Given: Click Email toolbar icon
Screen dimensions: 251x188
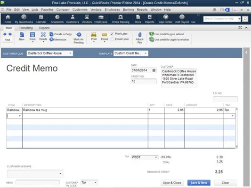Looking at the screenshot, I should pos(105,37).
